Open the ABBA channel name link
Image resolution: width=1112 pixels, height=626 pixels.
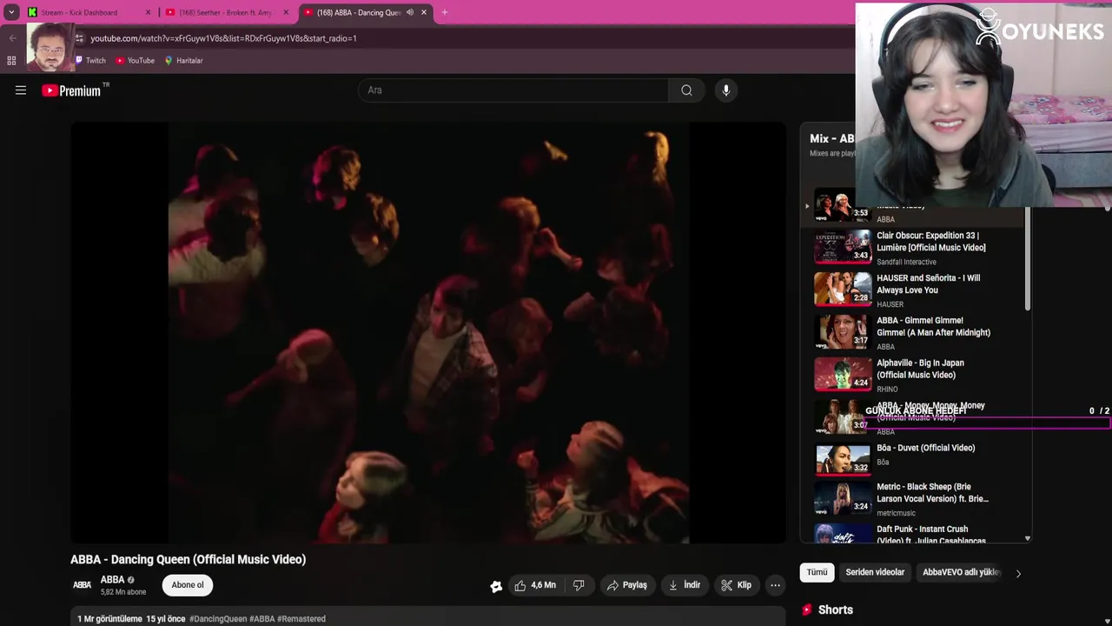tap(112, 580)
